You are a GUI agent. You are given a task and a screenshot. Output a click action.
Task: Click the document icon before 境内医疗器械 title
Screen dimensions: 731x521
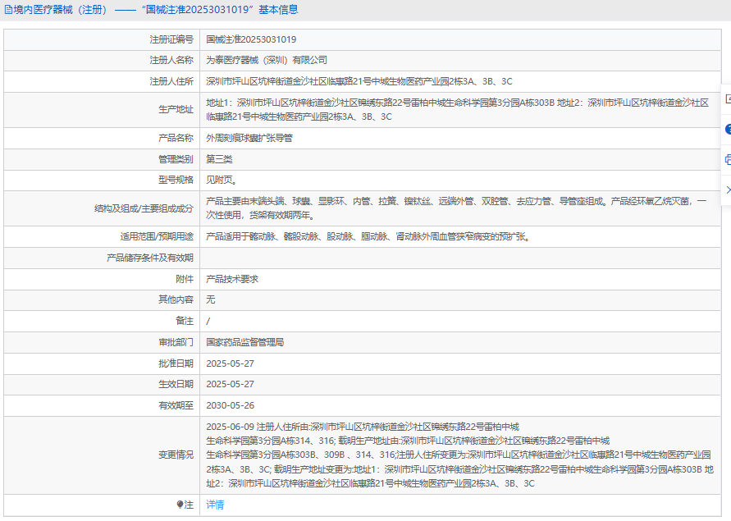[x=8, y=10]
